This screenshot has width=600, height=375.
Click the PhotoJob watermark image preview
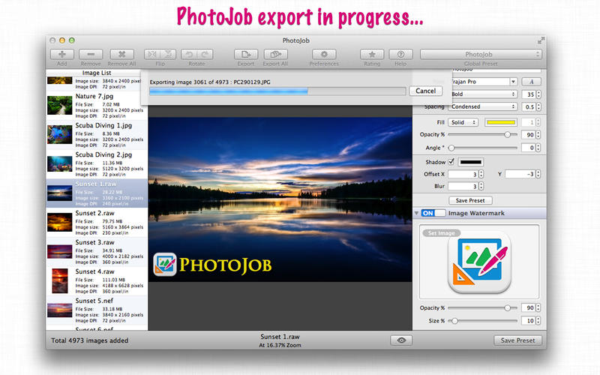coord(479,262)
